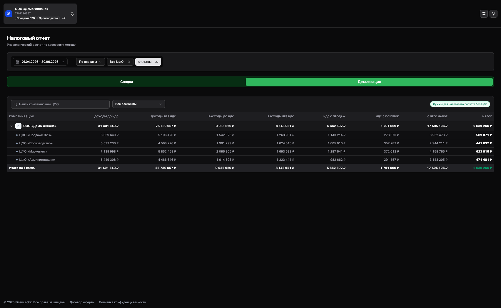Click the «Компания / ЦФО» column header
501x308 pixels.
[21, 116]
